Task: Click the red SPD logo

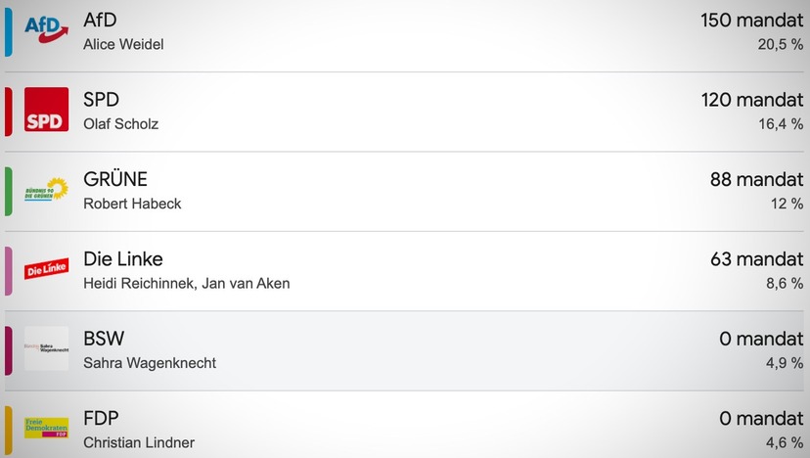Action: [x=47, y=109]
